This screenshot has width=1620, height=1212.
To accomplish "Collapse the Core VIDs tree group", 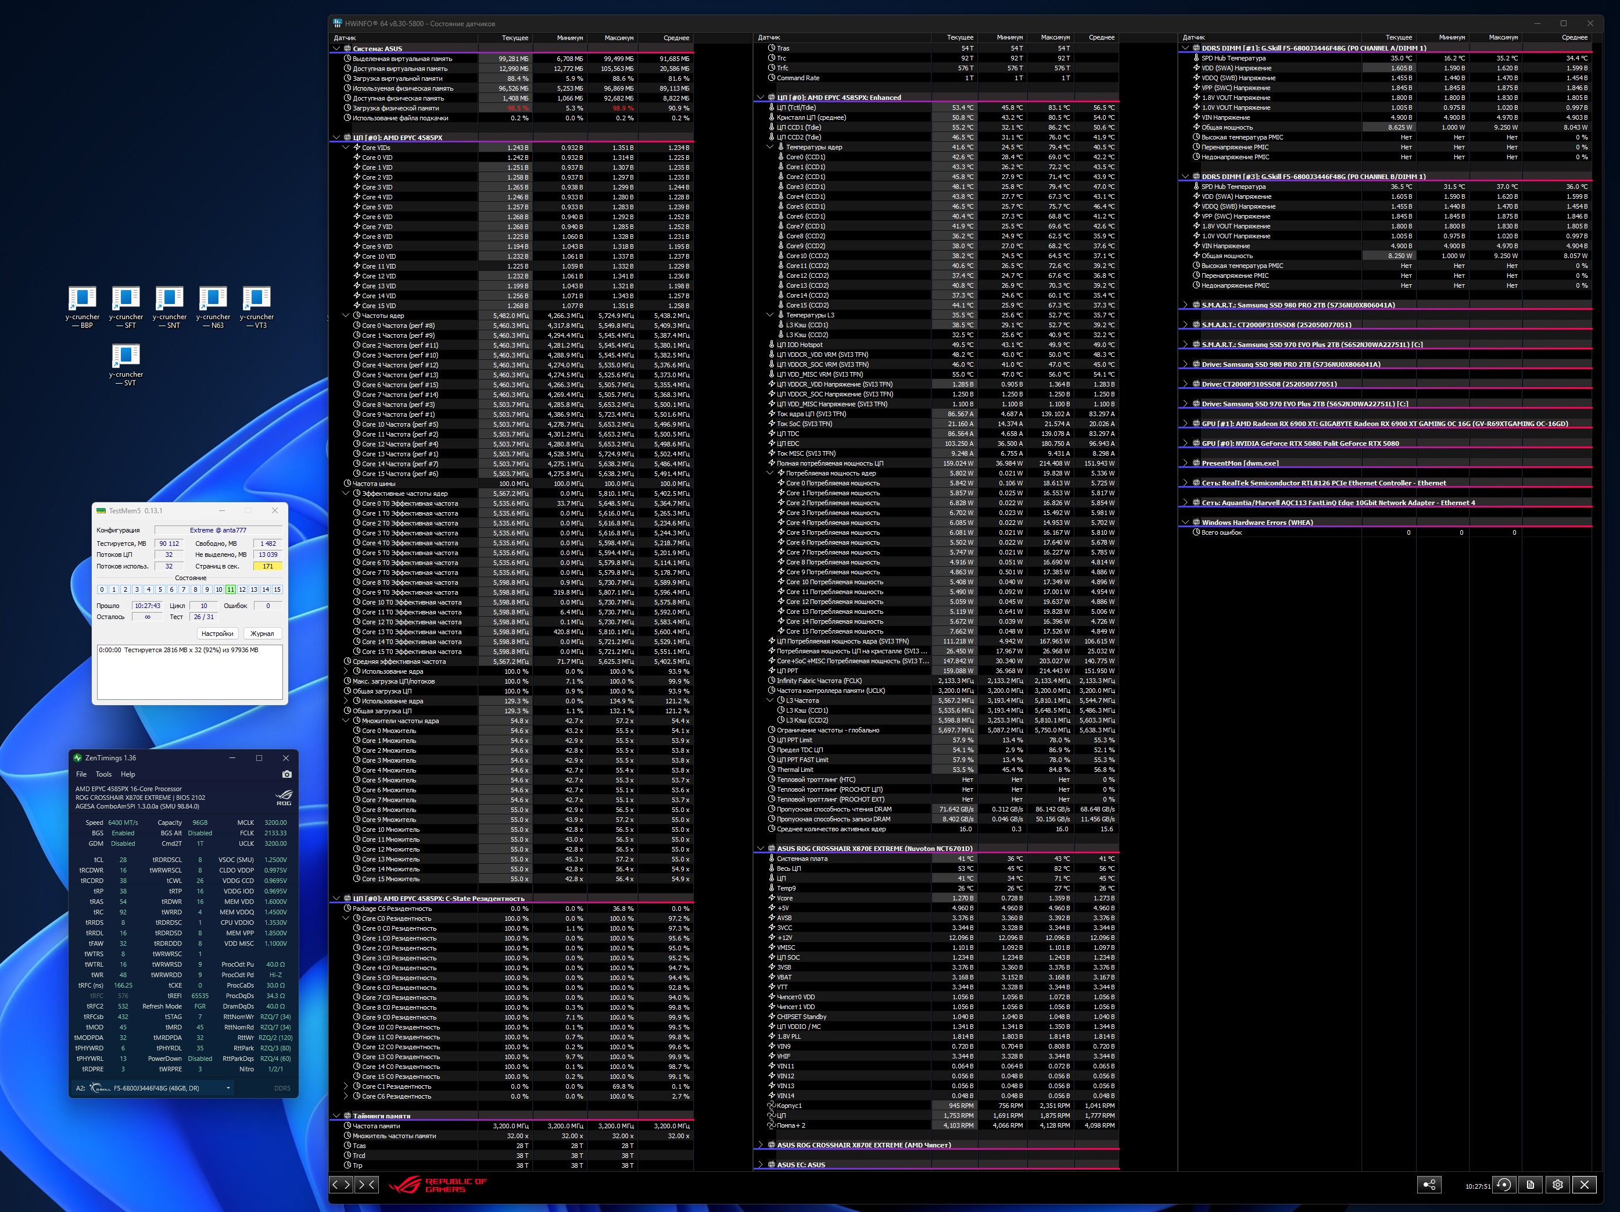I will pyautogui.click(x=346, y=148).
